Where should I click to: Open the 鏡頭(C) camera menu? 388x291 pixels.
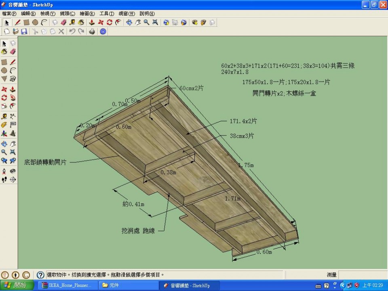(x=67, y=13)
